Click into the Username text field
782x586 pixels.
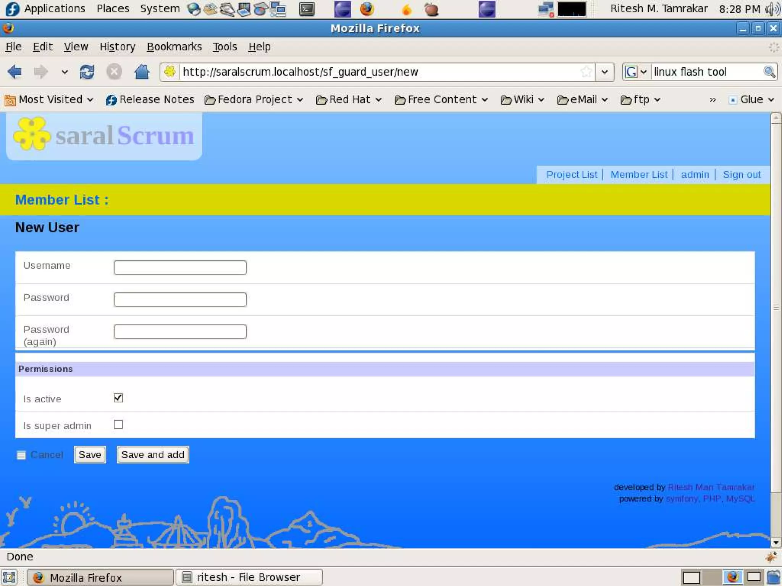coord(180,267)
